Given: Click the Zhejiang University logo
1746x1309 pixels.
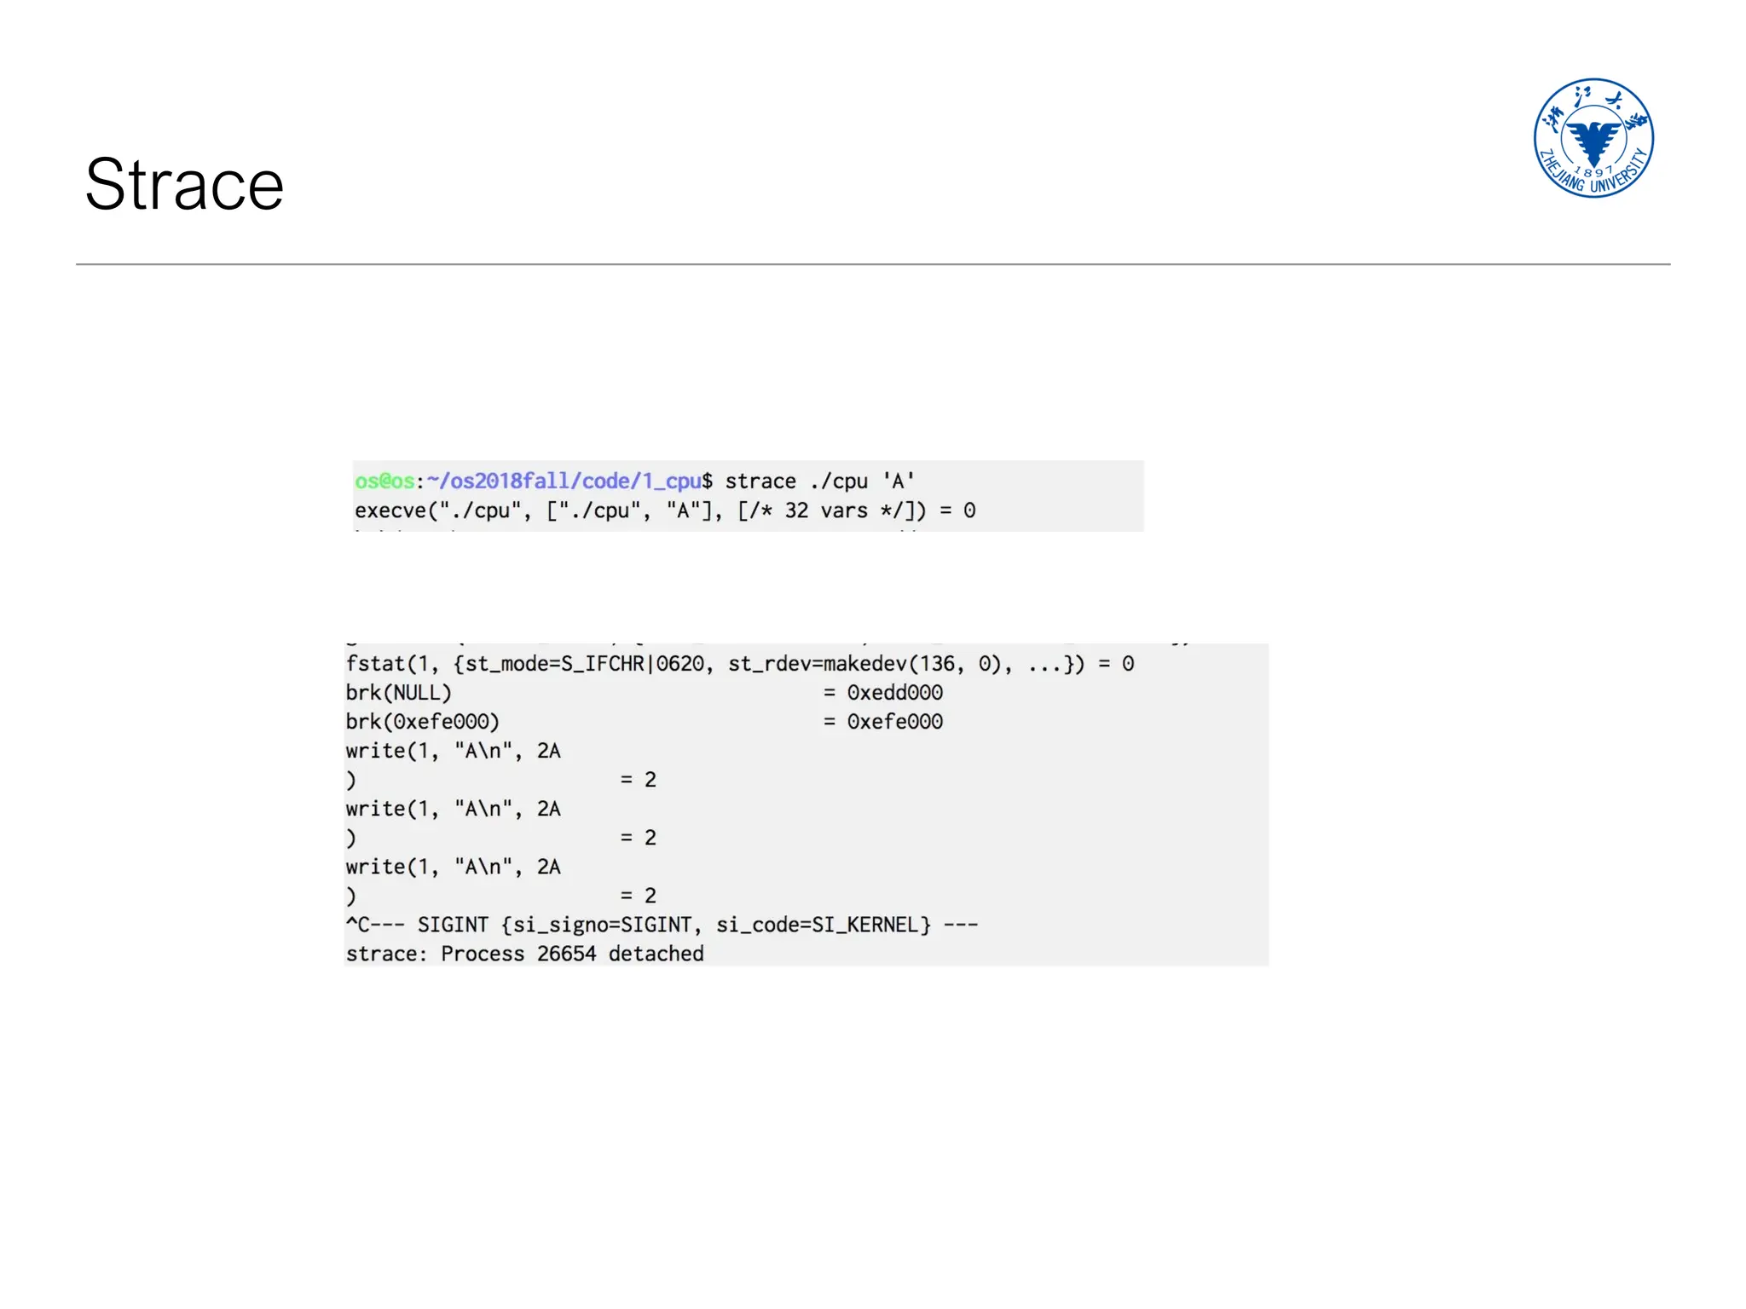Looking at the screenshot, I should pos(1593,138).
